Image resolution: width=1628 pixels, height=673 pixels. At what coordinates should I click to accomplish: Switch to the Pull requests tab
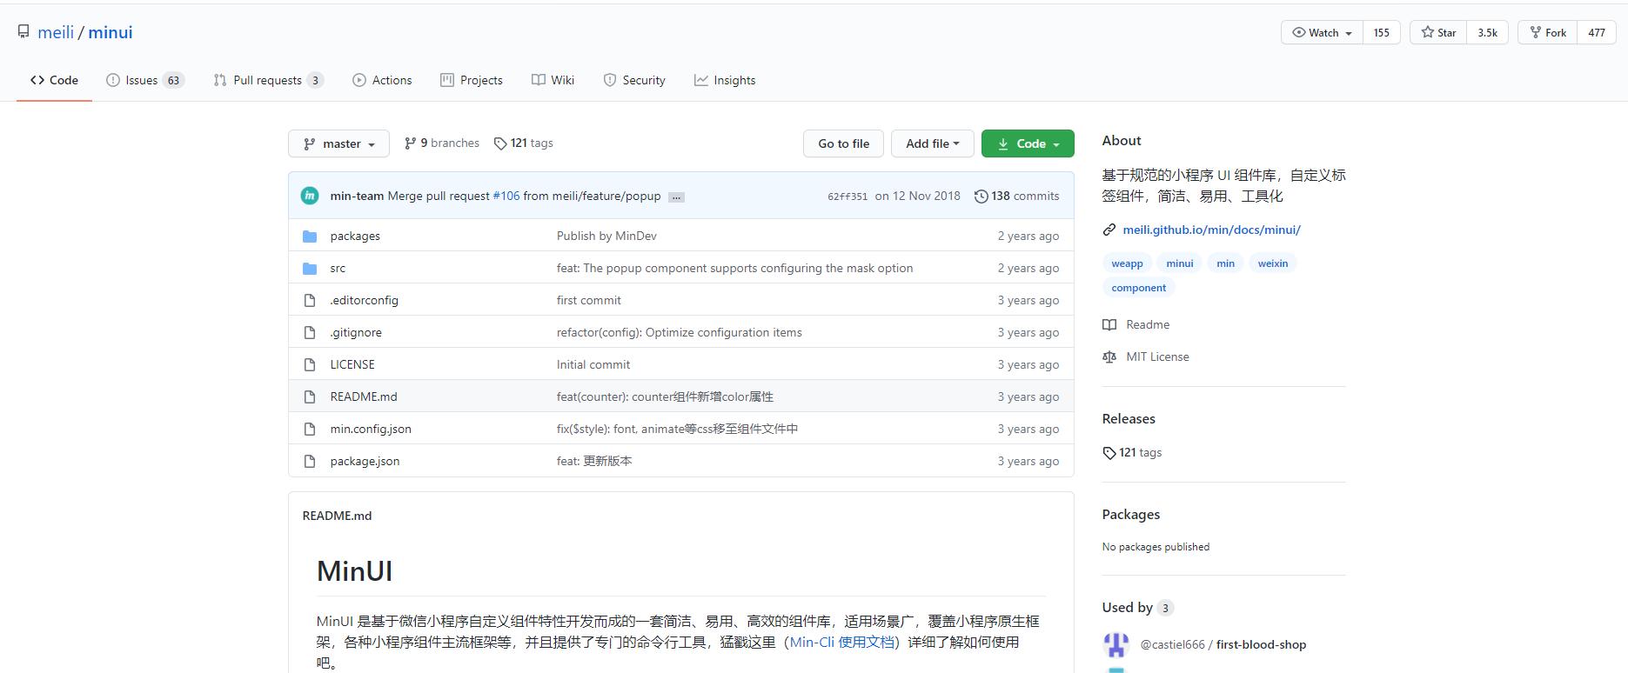tap(268, 80)
